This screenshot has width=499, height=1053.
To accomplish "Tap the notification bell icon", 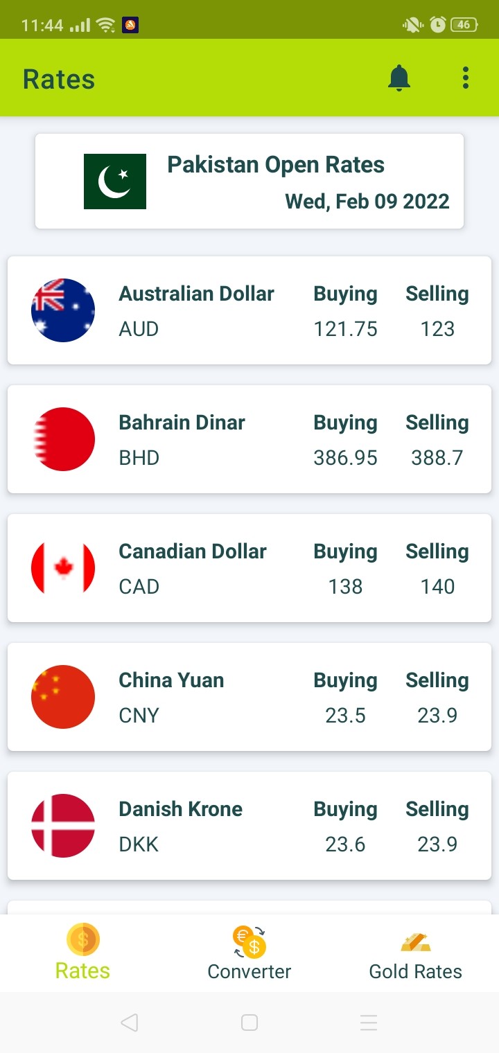I will coord(399,78).
